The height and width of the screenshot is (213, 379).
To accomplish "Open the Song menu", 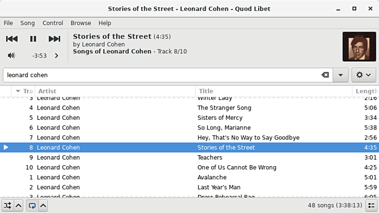I will pyautogui.click(x=27, y=23).
